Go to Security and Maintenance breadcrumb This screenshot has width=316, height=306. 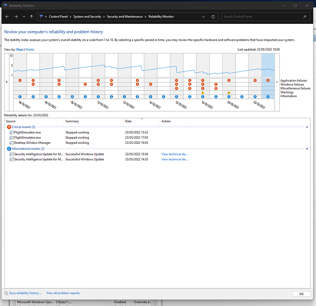125,16
